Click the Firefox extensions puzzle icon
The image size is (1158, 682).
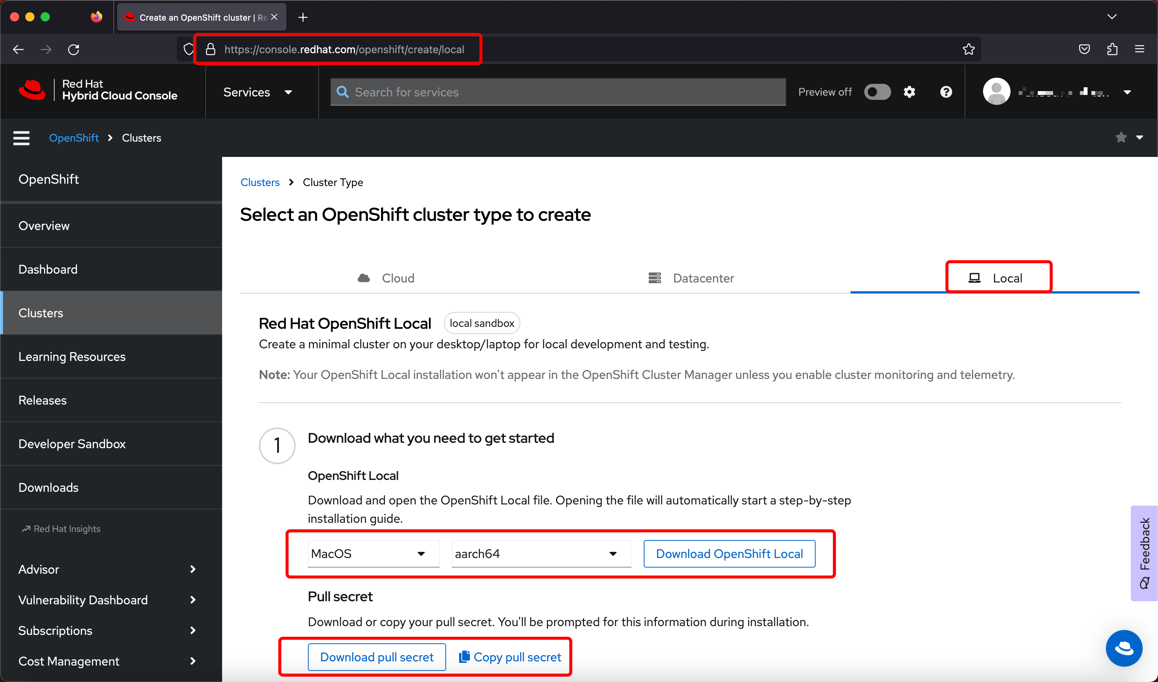(1112, 49)
